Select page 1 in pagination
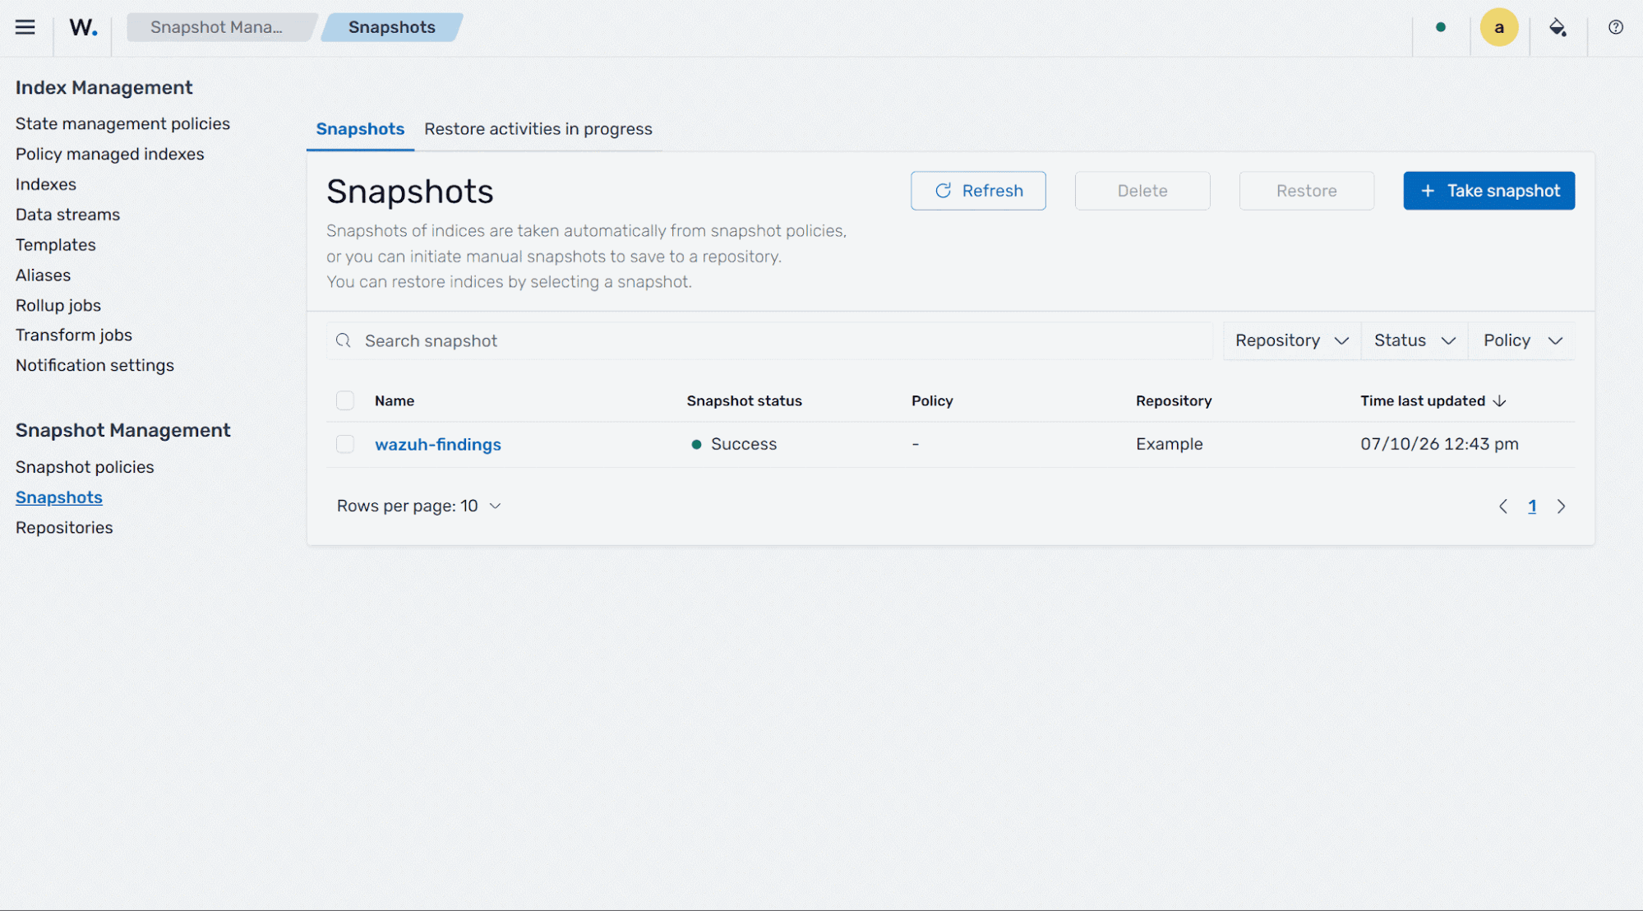This screenshot has width=1643, height=911. (x=1531, y=506)
